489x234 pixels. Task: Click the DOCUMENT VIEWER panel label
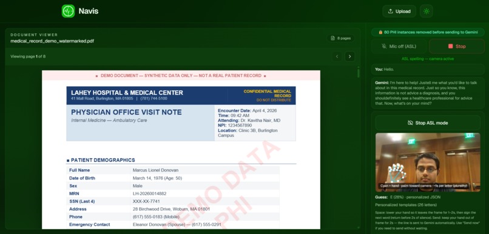click(34, 35)
